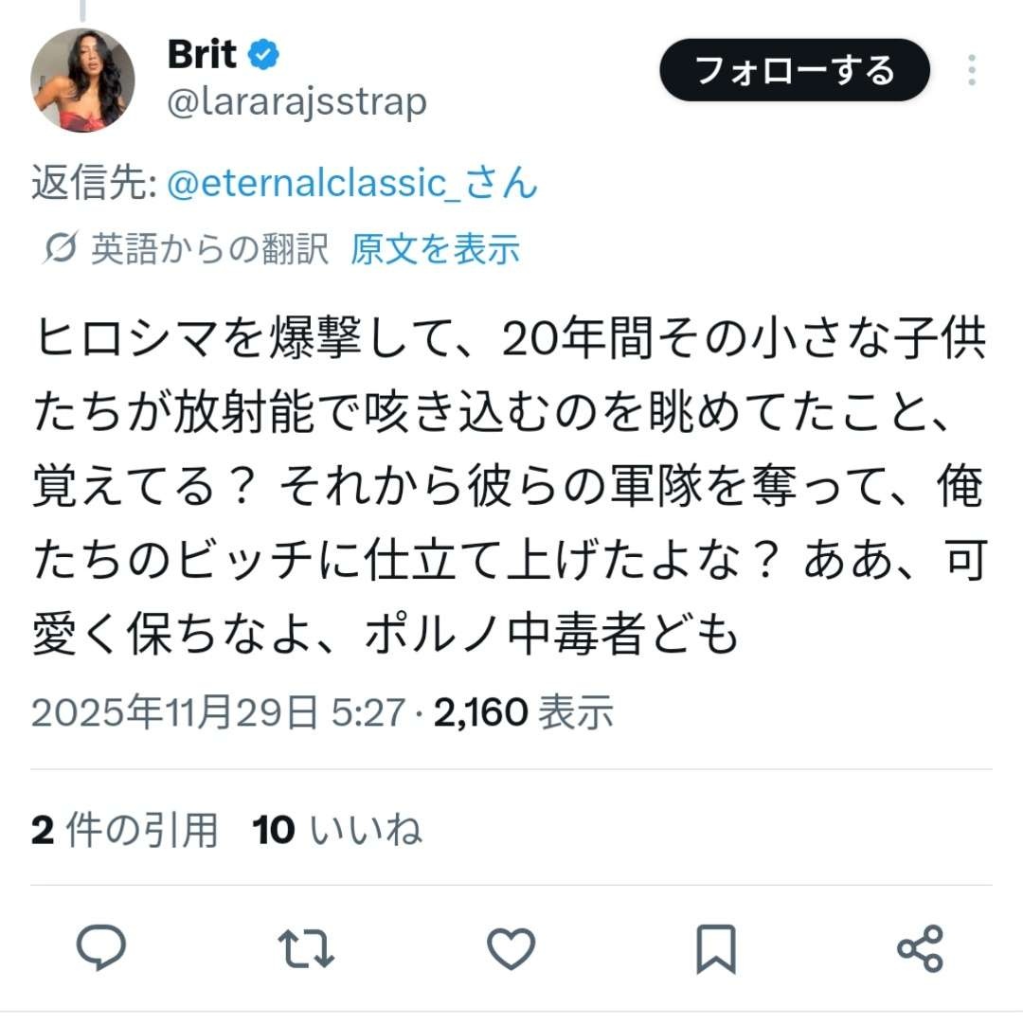
Task: Open Brit's profile picture
Action: tap(82, 80)
